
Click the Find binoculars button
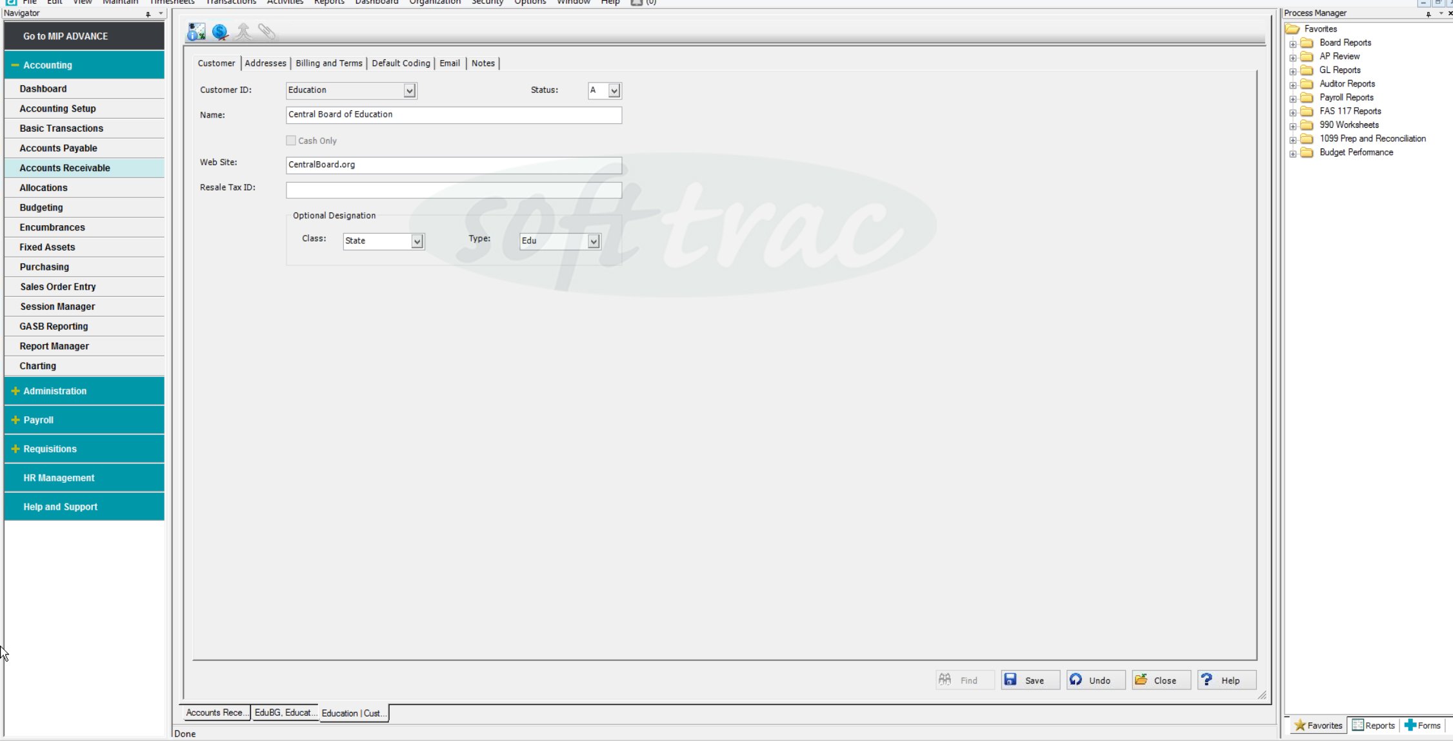(x=965, y=680)
